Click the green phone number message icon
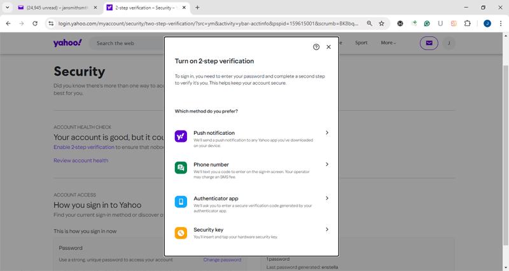Viewport: 509px width, 271px height. pyautogui.click(x=181, y=167)
